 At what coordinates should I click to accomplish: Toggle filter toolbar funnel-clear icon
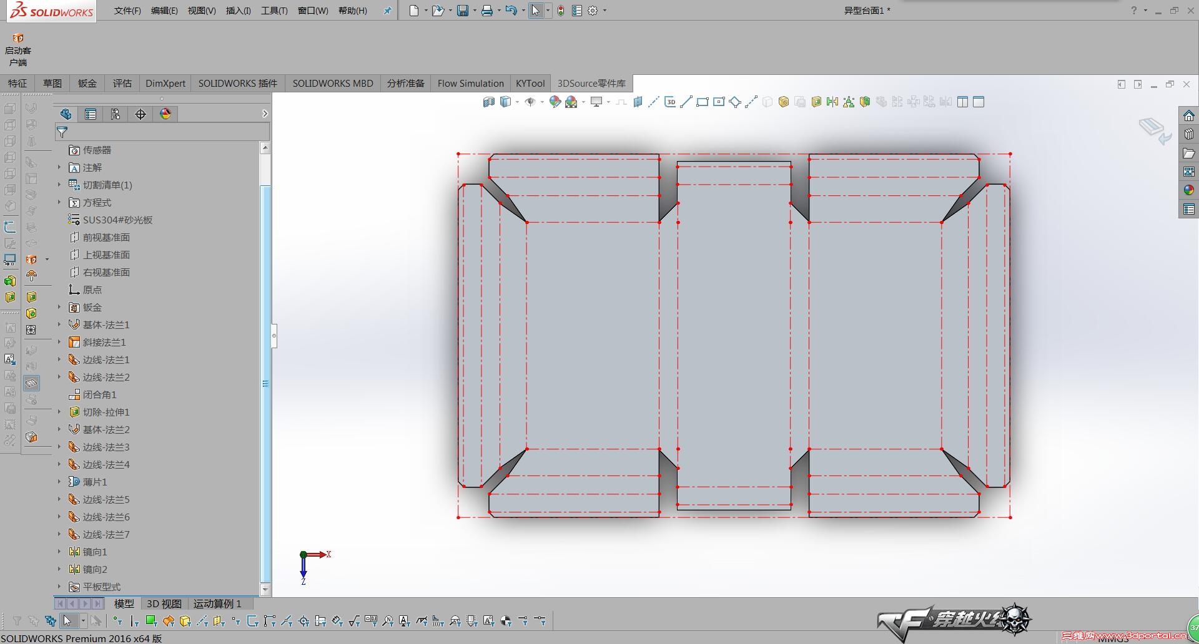click(x=34, y=620)
